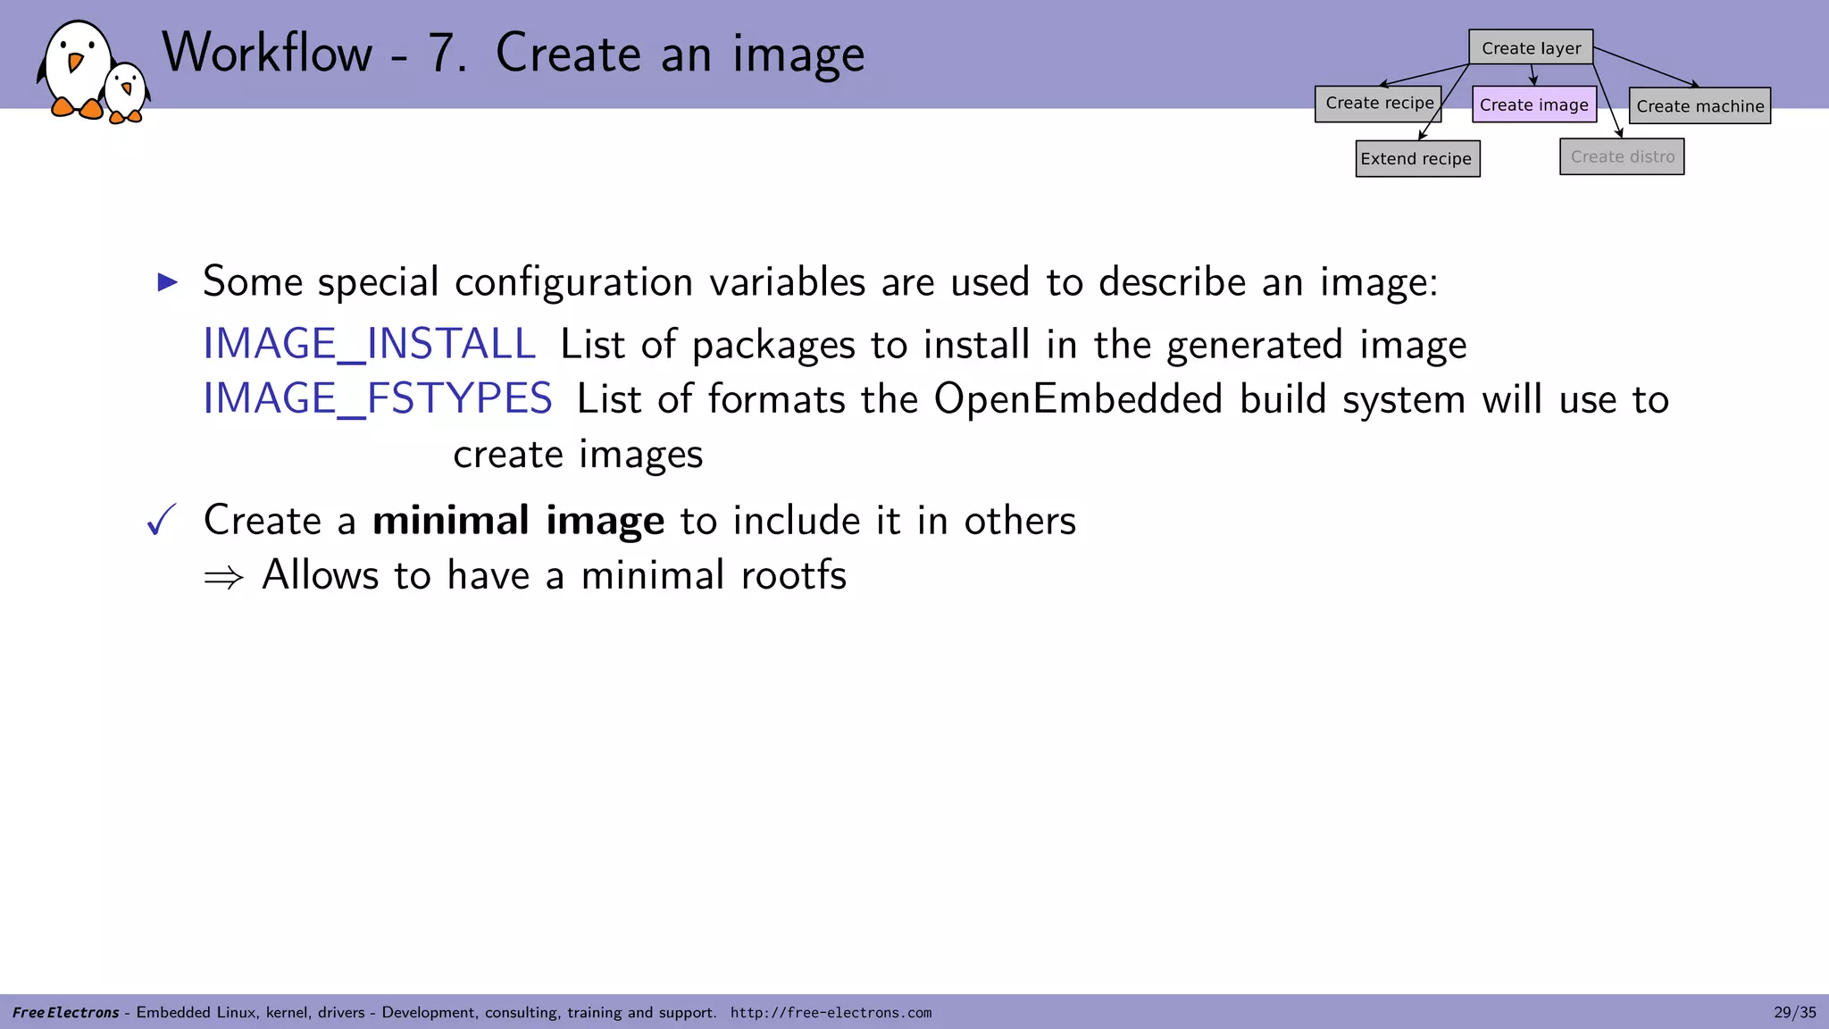Image resolution: width=1829 pixels, height=1029 pixels.
Task: Select the 'Create machine' workflow box
Action: (x=1700, y=105)
